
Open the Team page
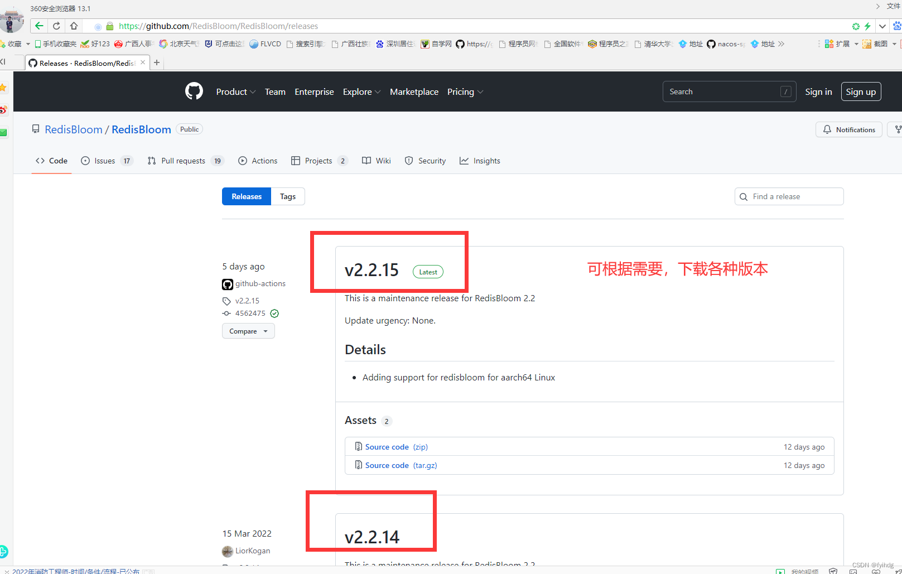[275, 92]
